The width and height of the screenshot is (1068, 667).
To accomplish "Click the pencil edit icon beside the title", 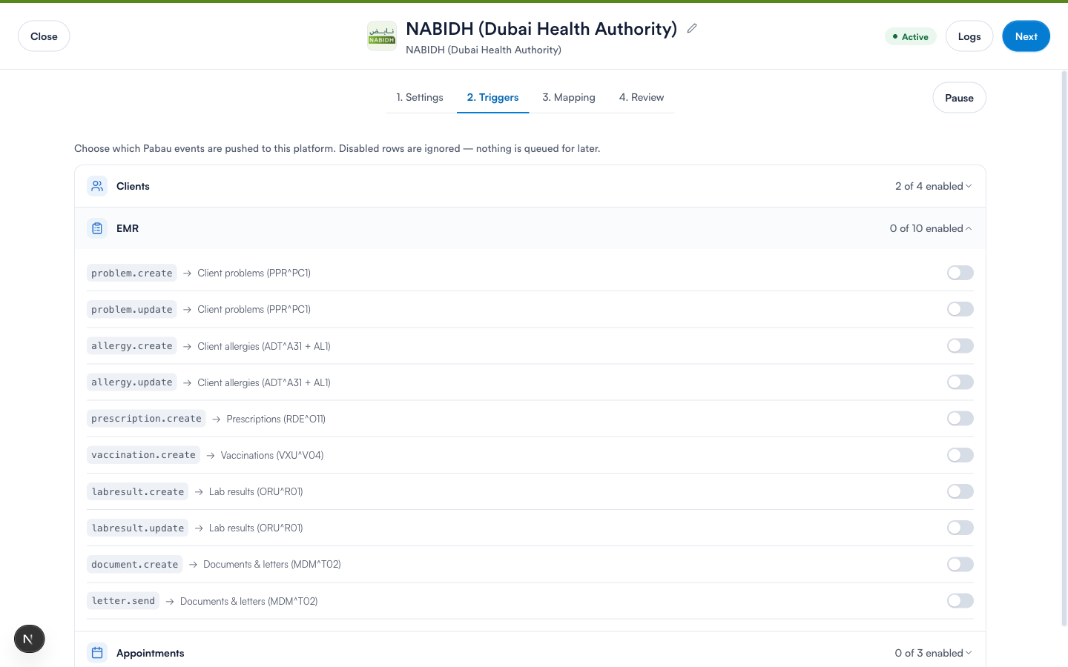I will pos(692,28).
